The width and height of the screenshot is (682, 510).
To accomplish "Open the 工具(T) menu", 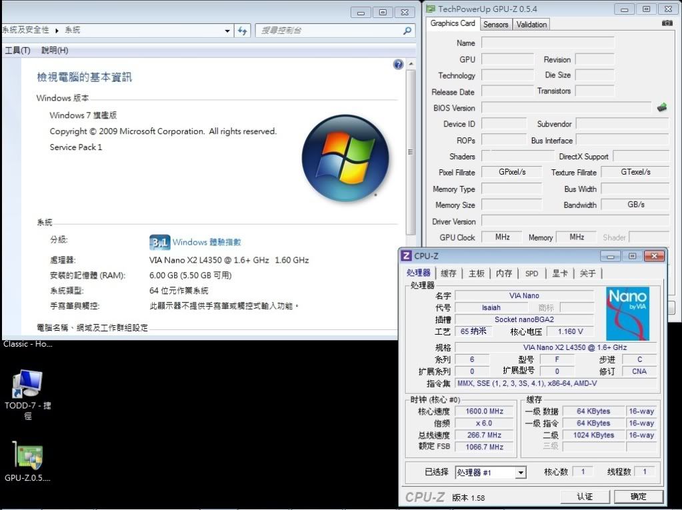I will [x=17, y=50].
